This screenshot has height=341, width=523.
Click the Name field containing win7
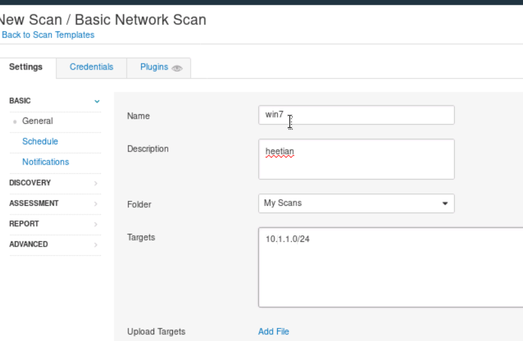[x=356, y=115]
